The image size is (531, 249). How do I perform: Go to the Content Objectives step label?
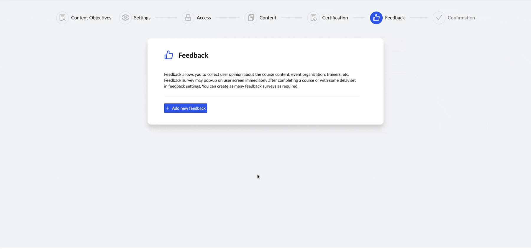(91, 18)
